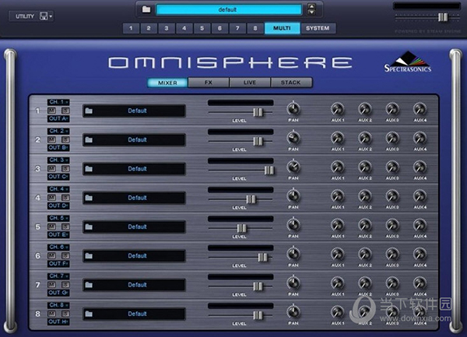
Task: Click the 'default' multi name display
Action: (x=229, y=9)
